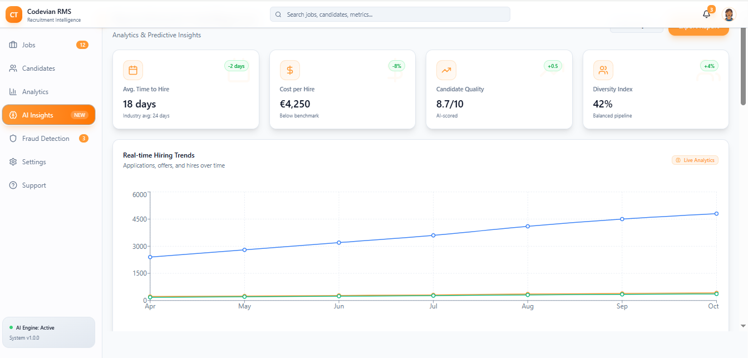Go to Analytics in the sidebar

(x=35, y=92)
